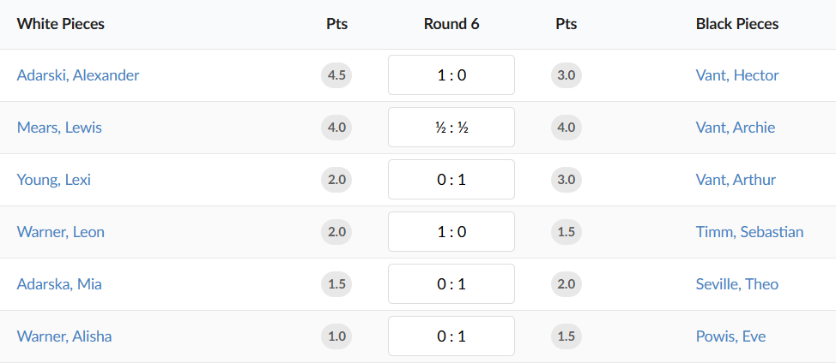
Task: Open Vant, Arthur player link
Action: pyautogui.click(x=736, y=180)
